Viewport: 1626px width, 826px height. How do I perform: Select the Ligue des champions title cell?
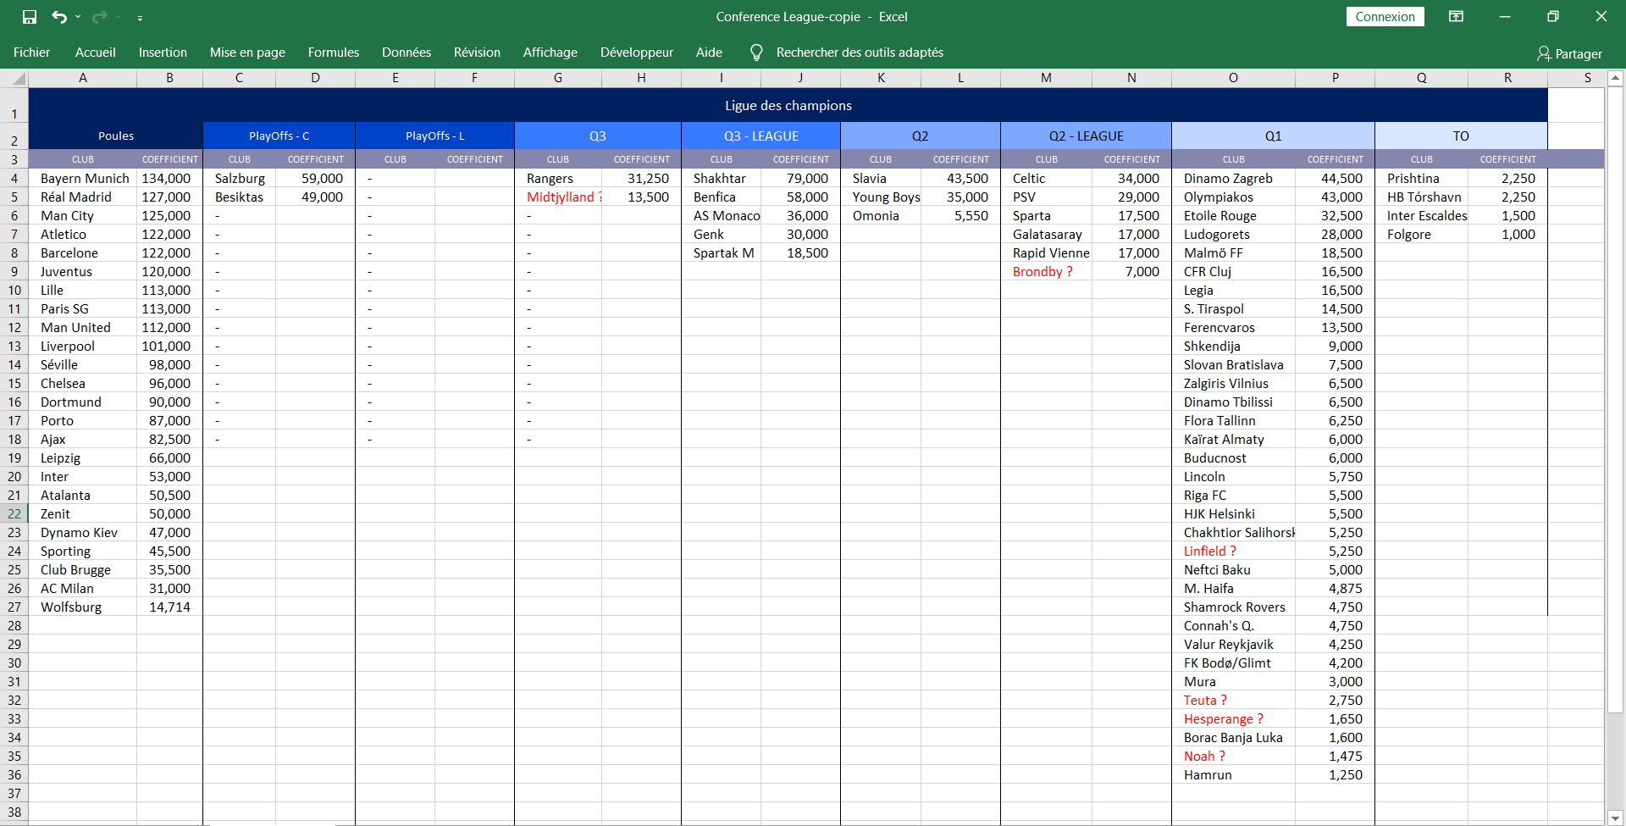pos(788,106)
